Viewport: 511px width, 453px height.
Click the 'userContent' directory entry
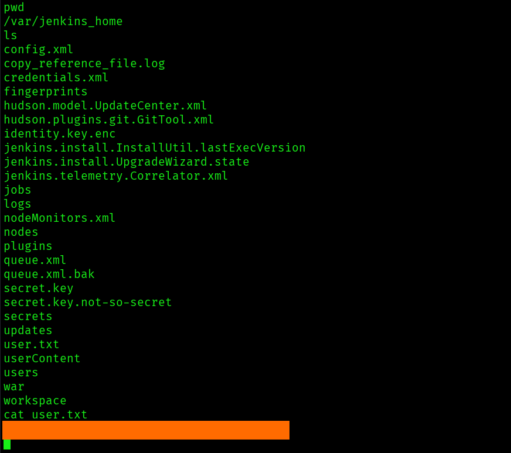pyautogui.click(x=42, y=359)
